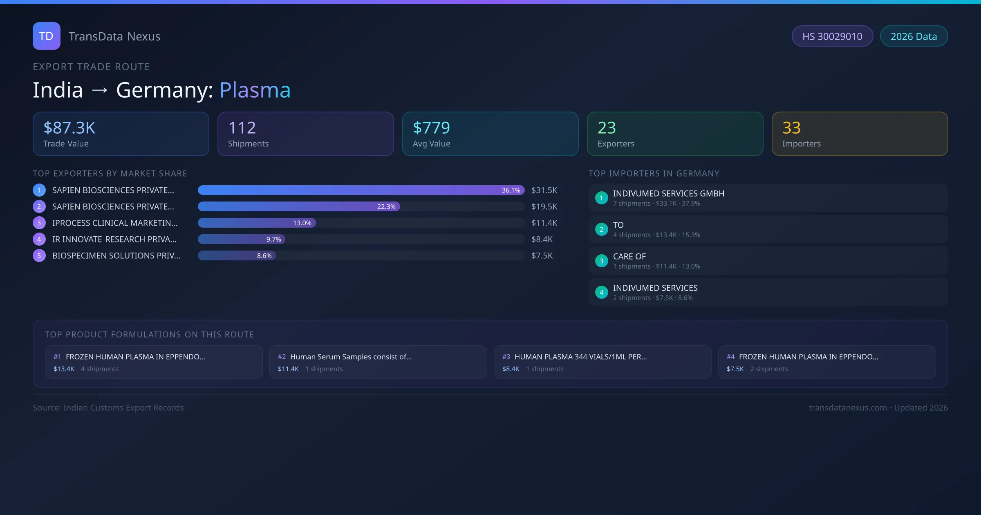Click badge 4 next to INDIVUMED SERVICES

click(601, 292)
